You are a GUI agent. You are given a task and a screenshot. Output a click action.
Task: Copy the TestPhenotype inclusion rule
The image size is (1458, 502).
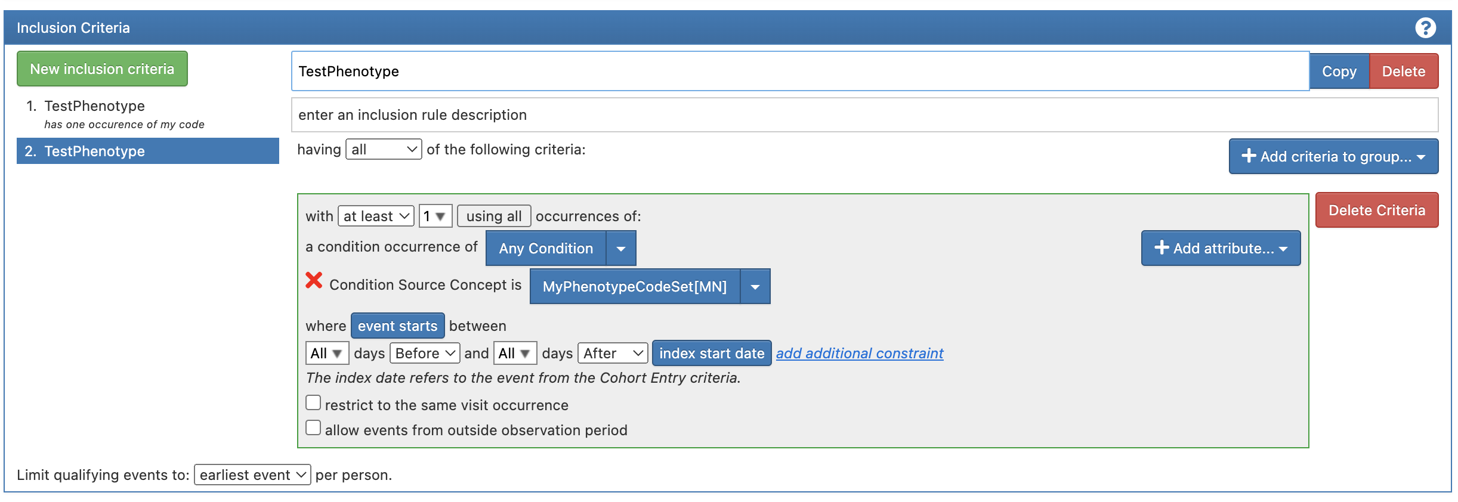(1339, 72)
